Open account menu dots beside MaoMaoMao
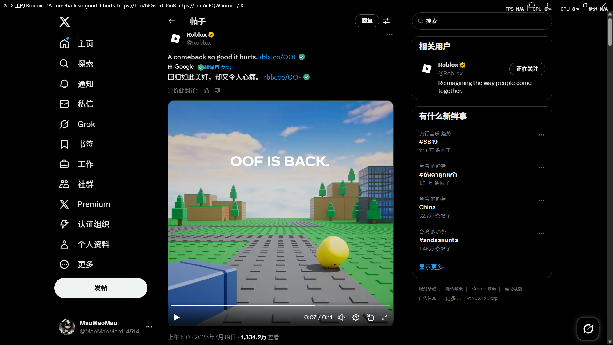The height and width of the screenshot is (345, 613). click(x=149, y=327)
